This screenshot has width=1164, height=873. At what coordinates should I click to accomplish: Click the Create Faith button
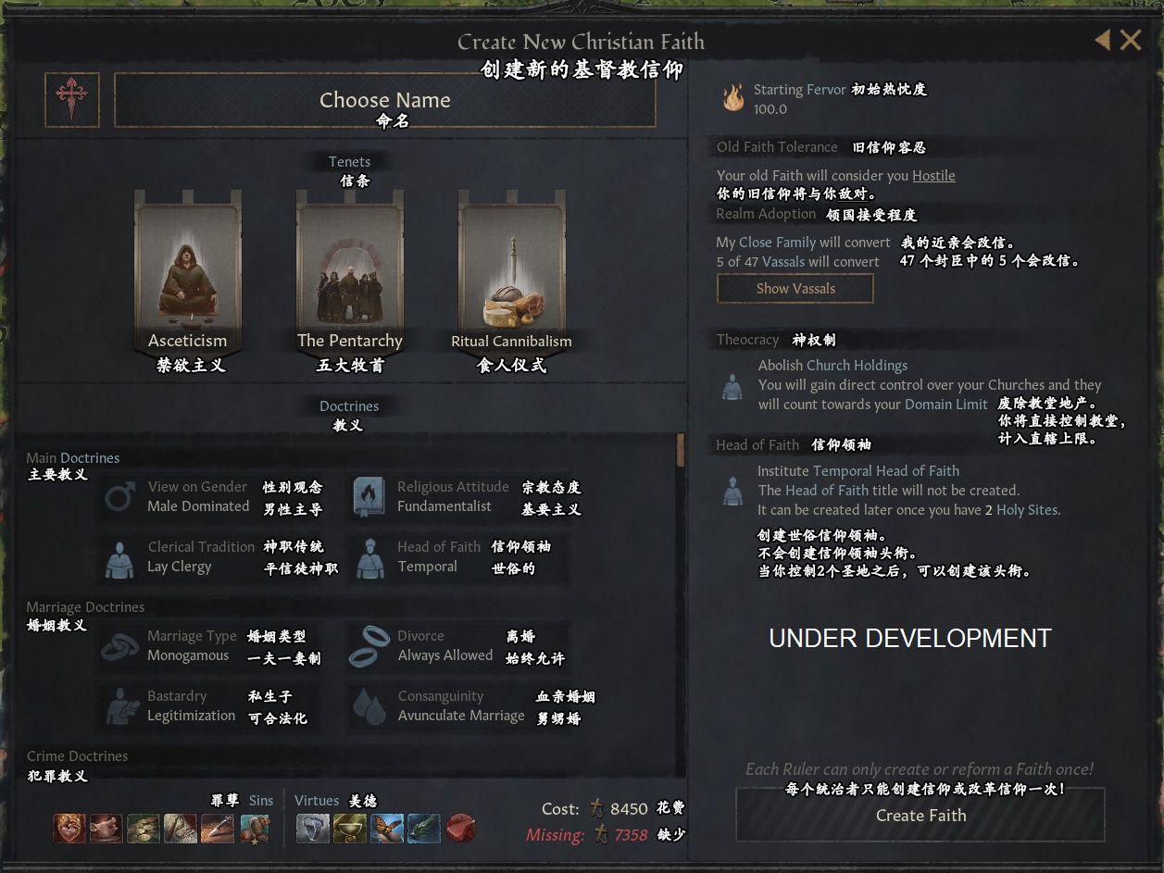coord(920,815)
